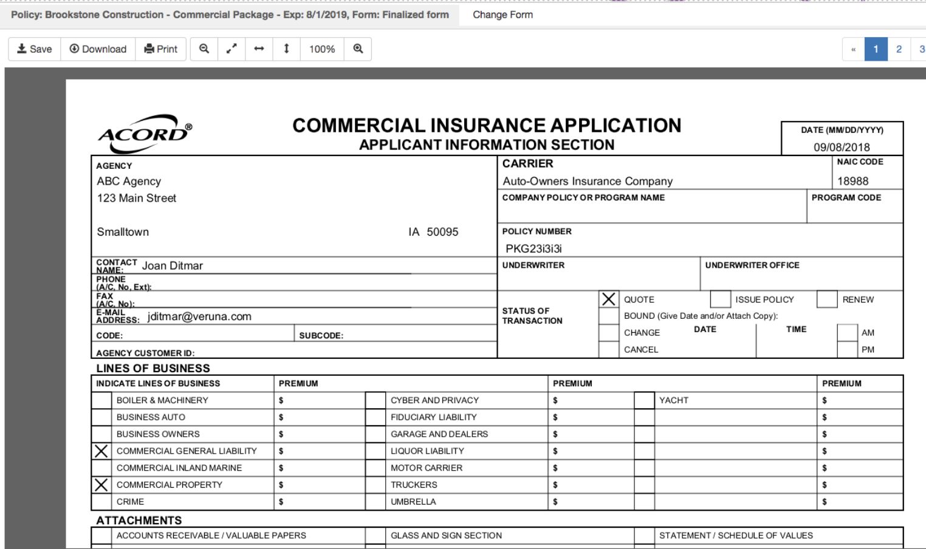This screenshot has height=549, width=926.
Task: Expand document to full screen
Action: (231, 49)
